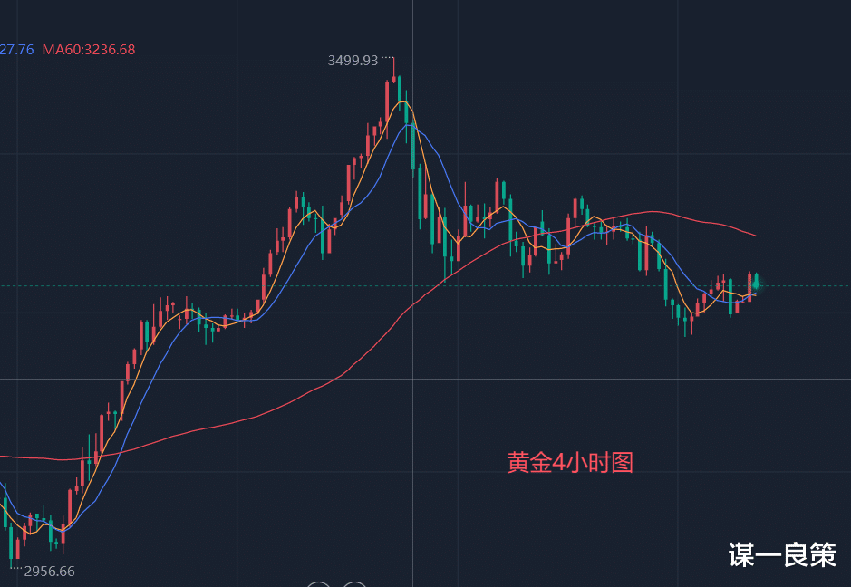The image size is (851, 587).
Task: Click the 3499.93 high price label
Action: point(353,61)
